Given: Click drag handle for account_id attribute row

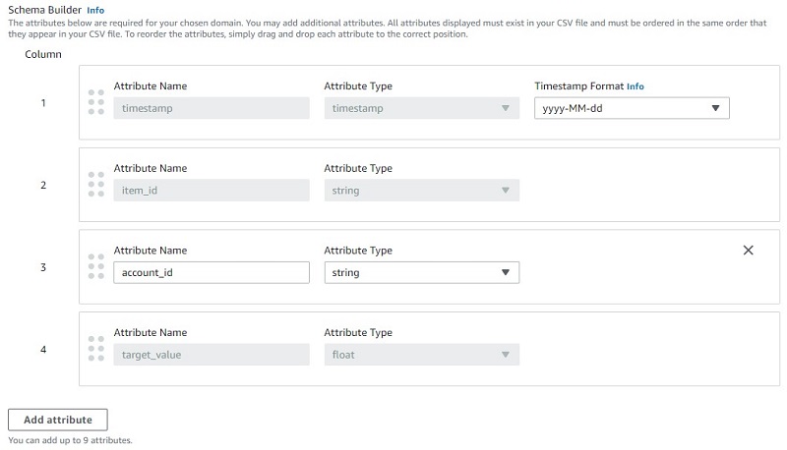Looking at the screenshot, I should 95,266.
